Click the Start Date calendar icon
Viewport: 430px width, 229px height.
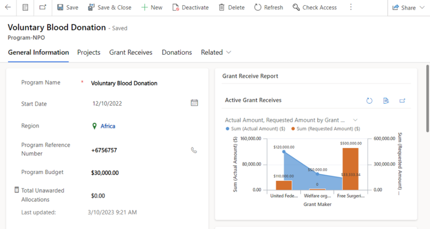(194, 103)
